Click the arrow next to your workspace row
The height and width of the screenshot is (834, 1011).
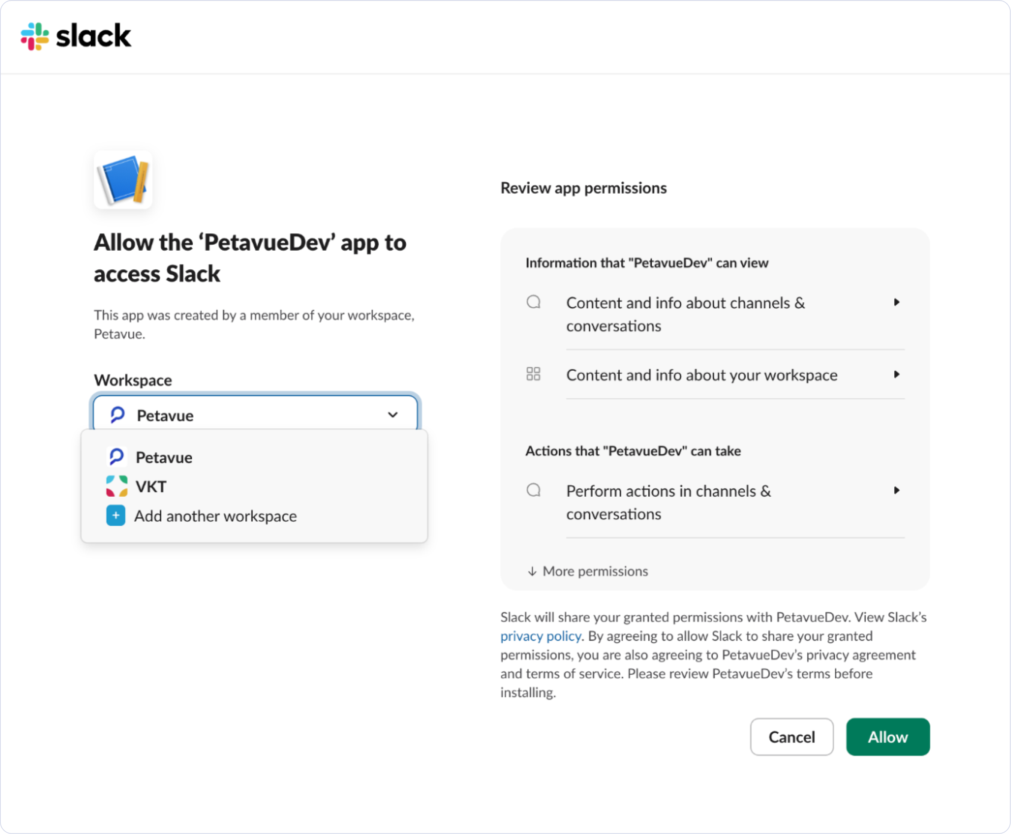[x=896, y=374]
